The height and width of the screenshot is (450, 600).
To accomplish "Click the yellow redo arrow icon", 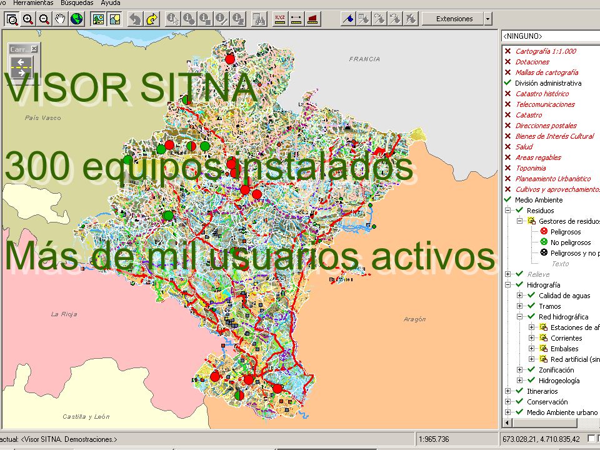I will (151, 19).
